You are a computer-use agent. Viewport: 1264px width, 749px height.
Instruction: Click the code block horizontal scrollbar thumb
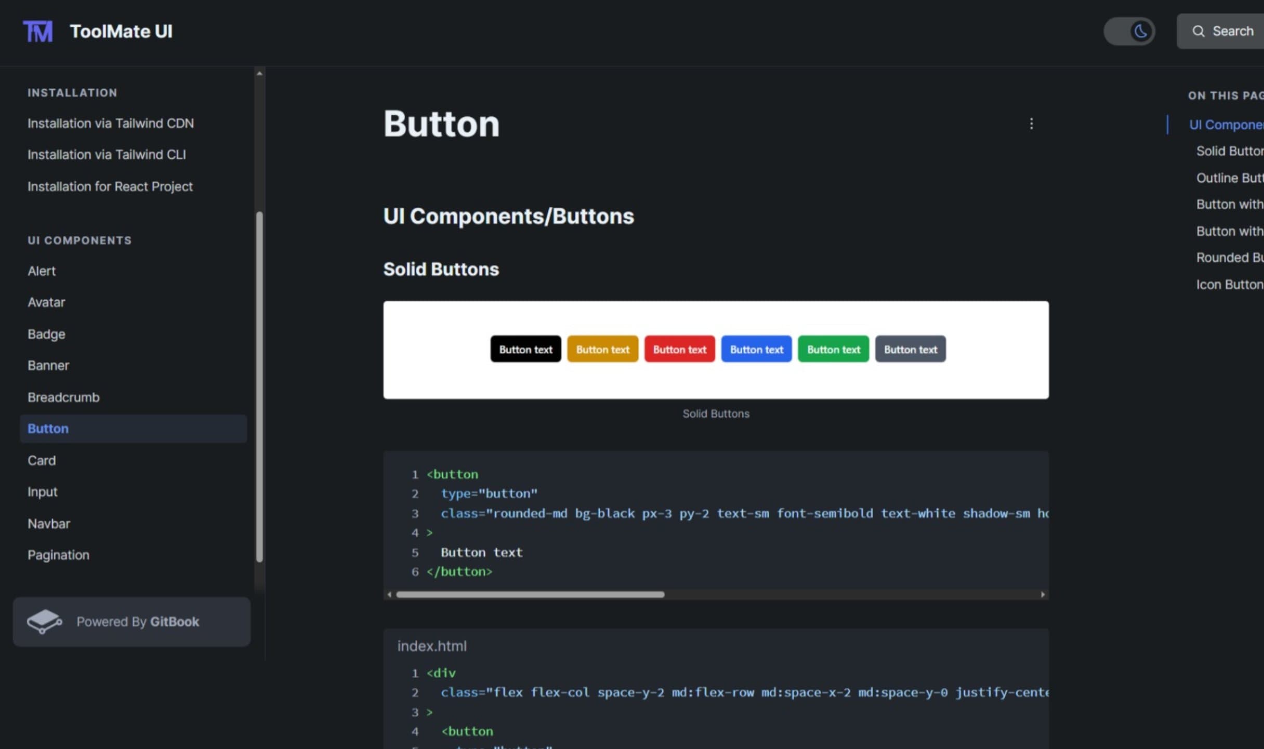click(x=530, y=594)
